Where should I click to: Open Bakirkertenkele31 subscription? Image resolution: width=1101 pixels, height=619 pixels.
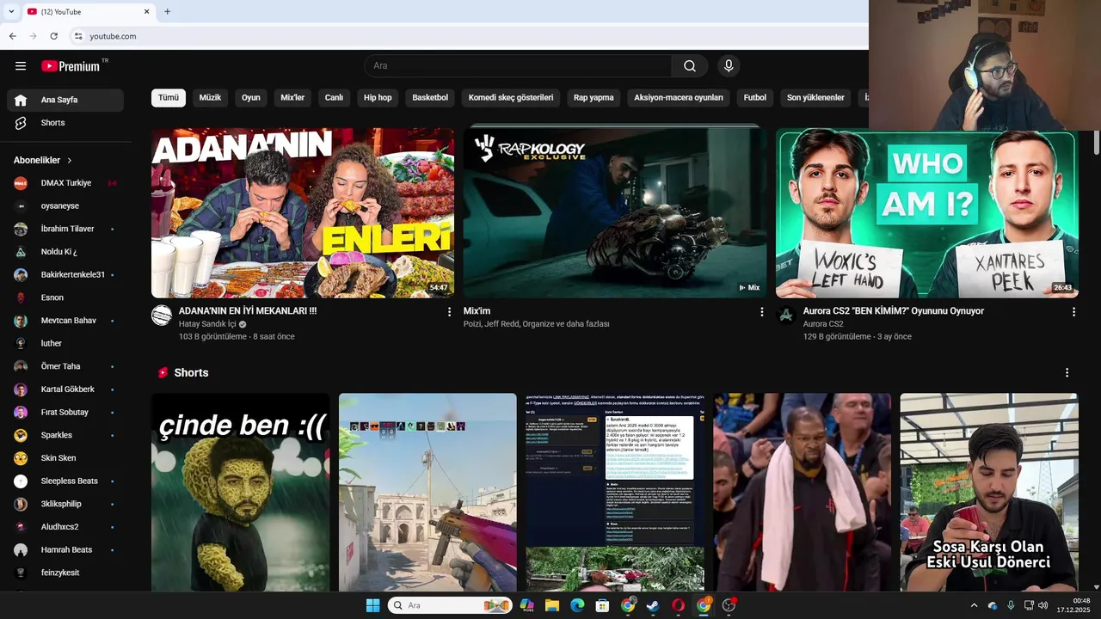65,275
